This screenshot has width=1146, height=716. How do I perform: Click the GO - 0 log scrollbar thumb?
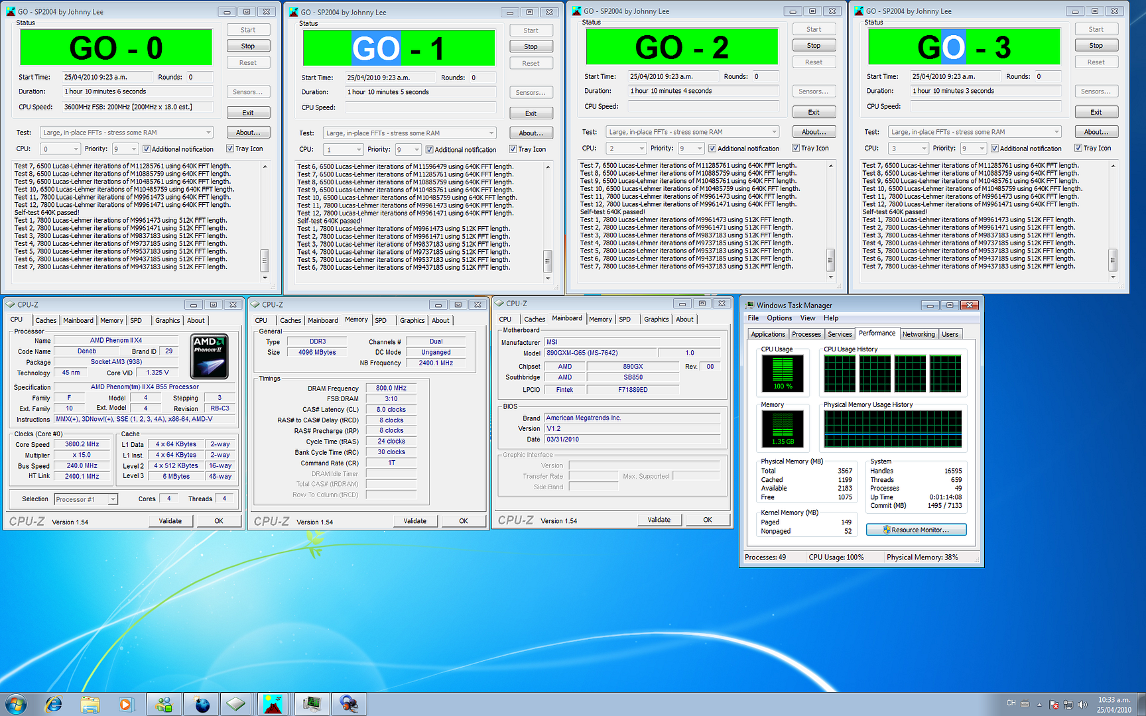265,260
